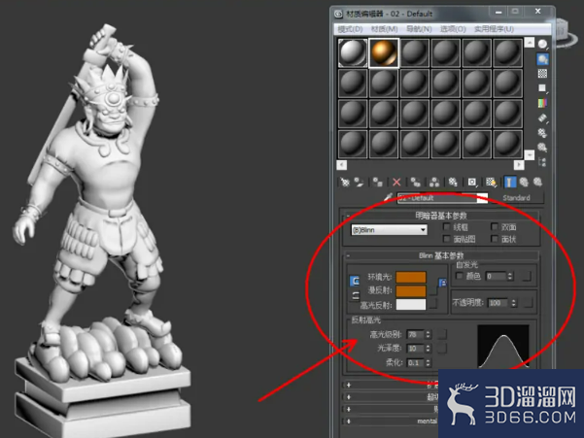Enable the 线框 wireframe checkbox
Screen dimensions: 584x438
coord(447,227)
